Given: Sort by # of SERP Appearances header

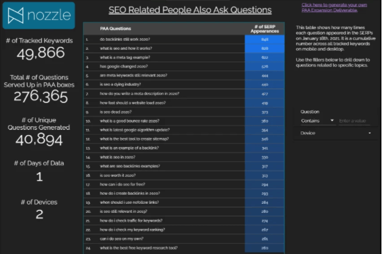Looking at the screenshot, I should [x=264, y=27].
